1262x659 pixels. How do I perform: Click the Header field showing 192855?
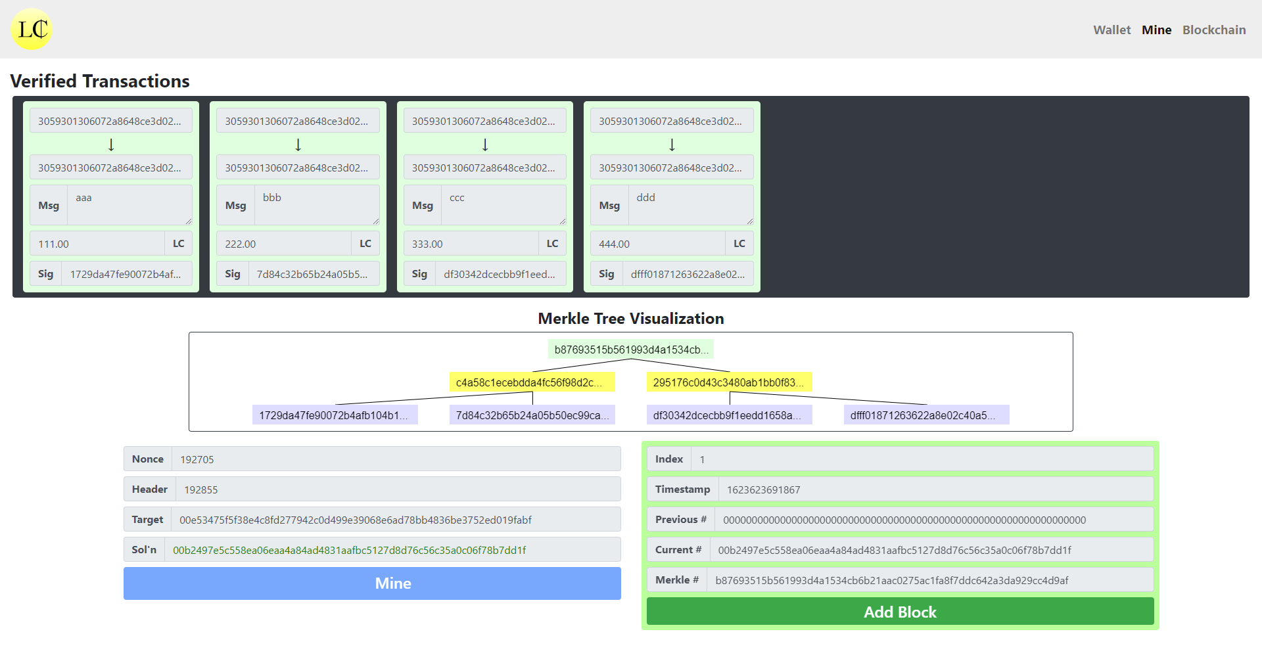coord(398,489)
